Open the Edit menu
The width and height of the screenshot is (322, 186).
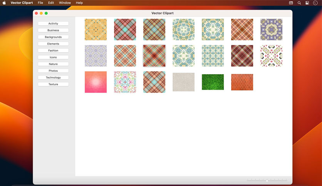point(51,3)
